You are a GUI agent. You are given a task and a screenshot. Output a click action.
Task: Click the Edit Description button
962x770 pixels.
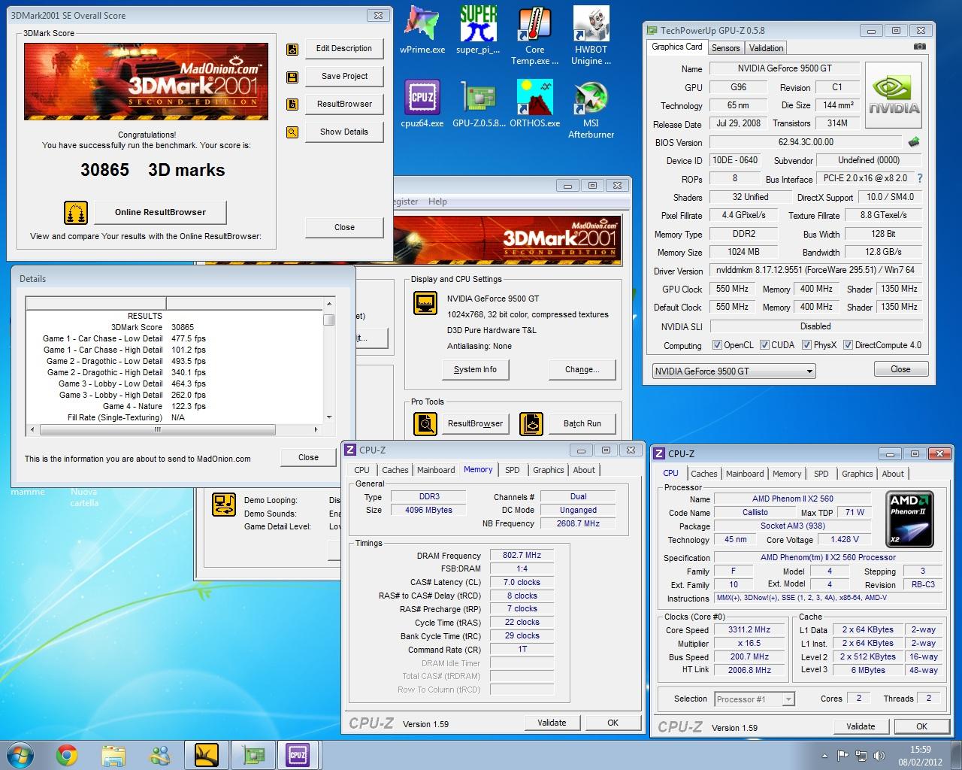[344, 49]
